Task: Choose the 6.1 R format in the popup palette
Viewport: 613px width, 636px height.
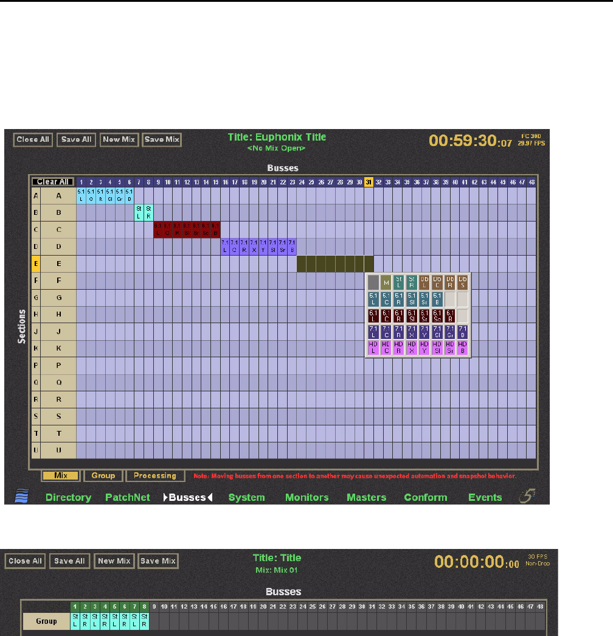Action: [x=398, y=316]
